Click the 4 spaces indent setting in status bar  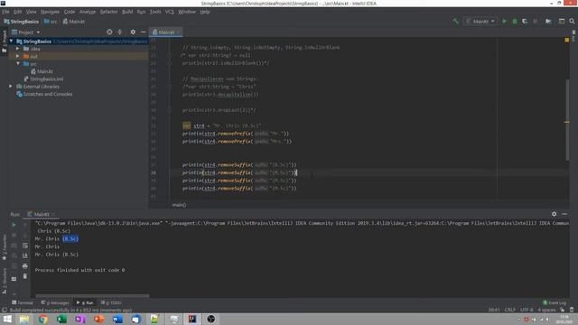coord(546,310)
